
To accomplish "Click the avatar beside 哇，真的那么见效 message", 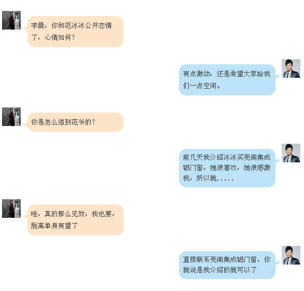I will tap(11, 209).
